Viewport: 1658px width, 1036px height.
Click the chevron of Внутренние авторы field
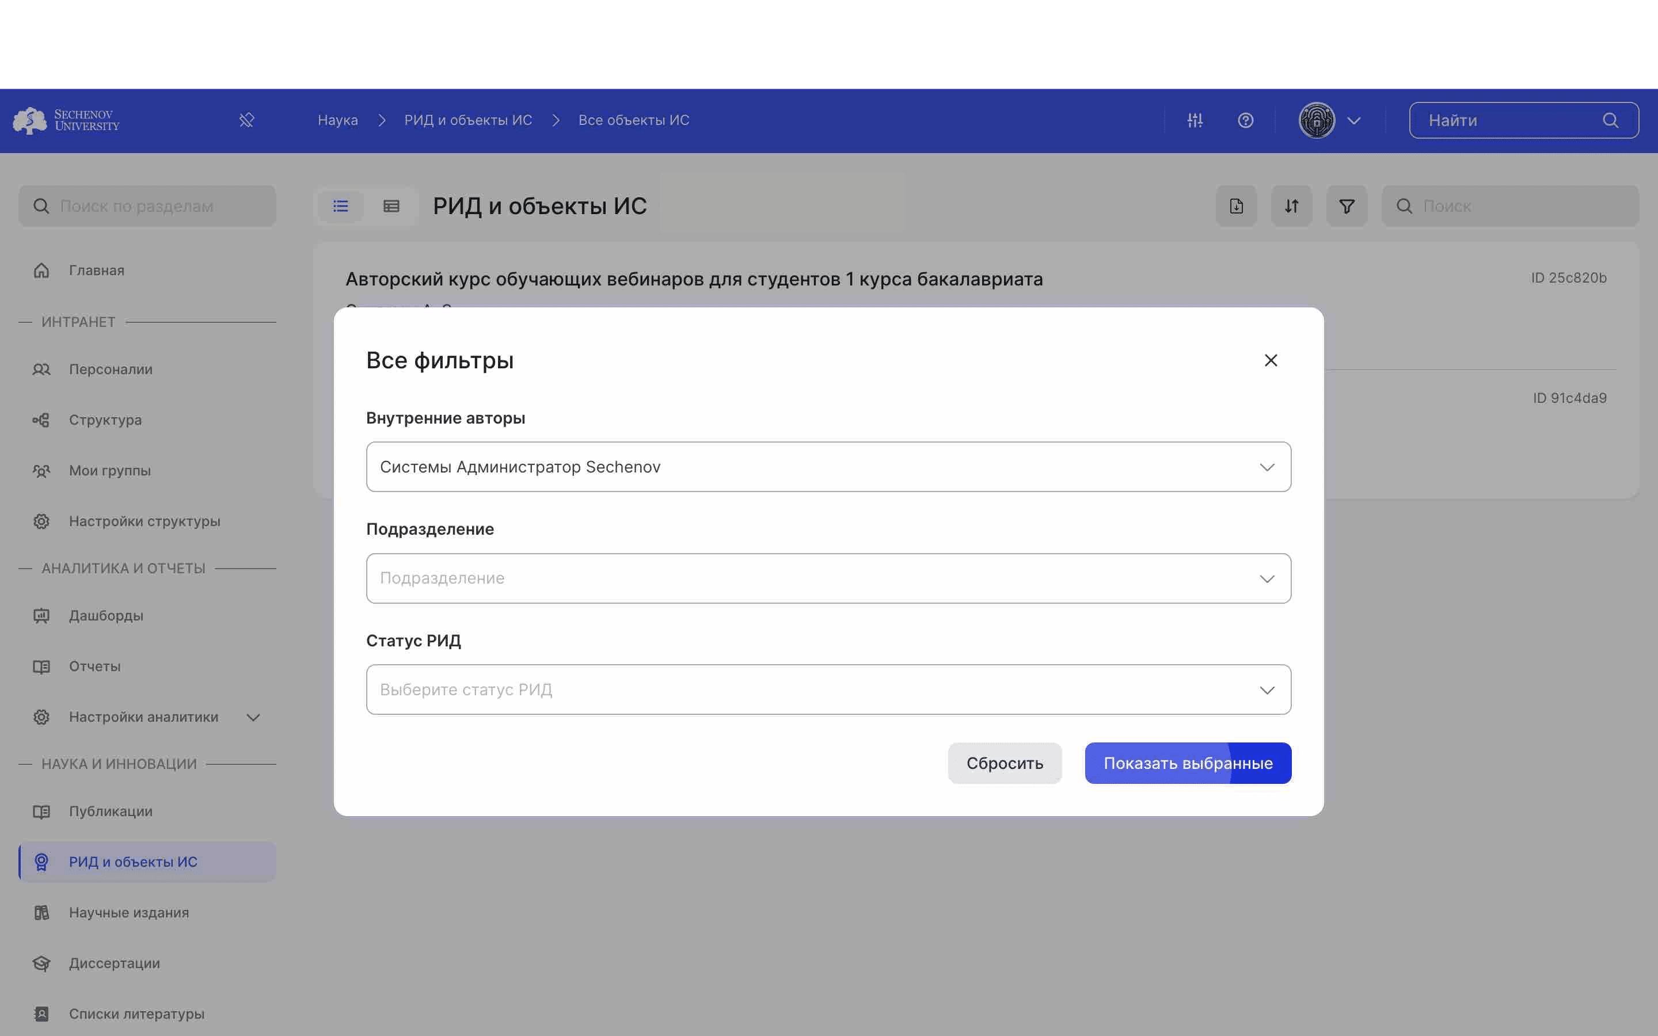click(x=1267, y=467)
